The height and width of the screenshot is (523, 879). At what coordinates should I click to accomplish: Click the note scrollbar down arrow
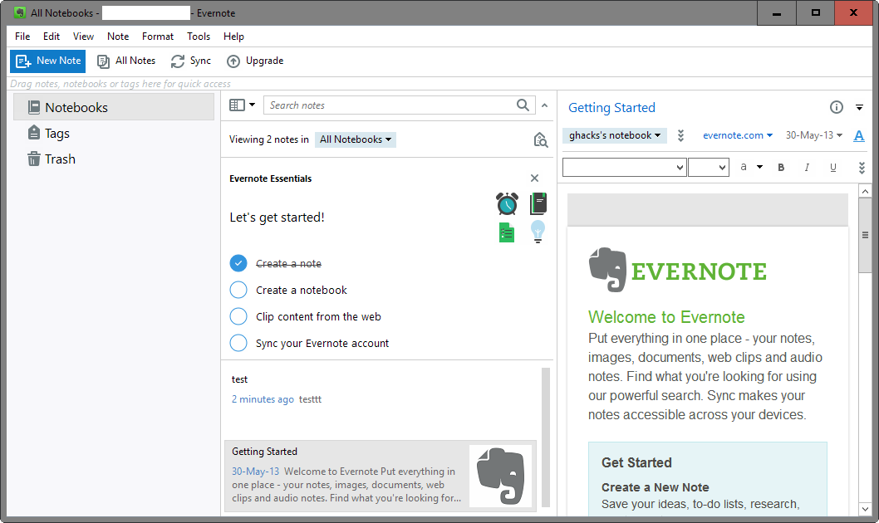point(865,509)
